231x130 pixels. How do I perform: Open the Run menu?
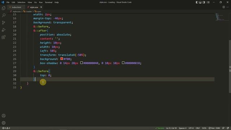coord(41,3)
